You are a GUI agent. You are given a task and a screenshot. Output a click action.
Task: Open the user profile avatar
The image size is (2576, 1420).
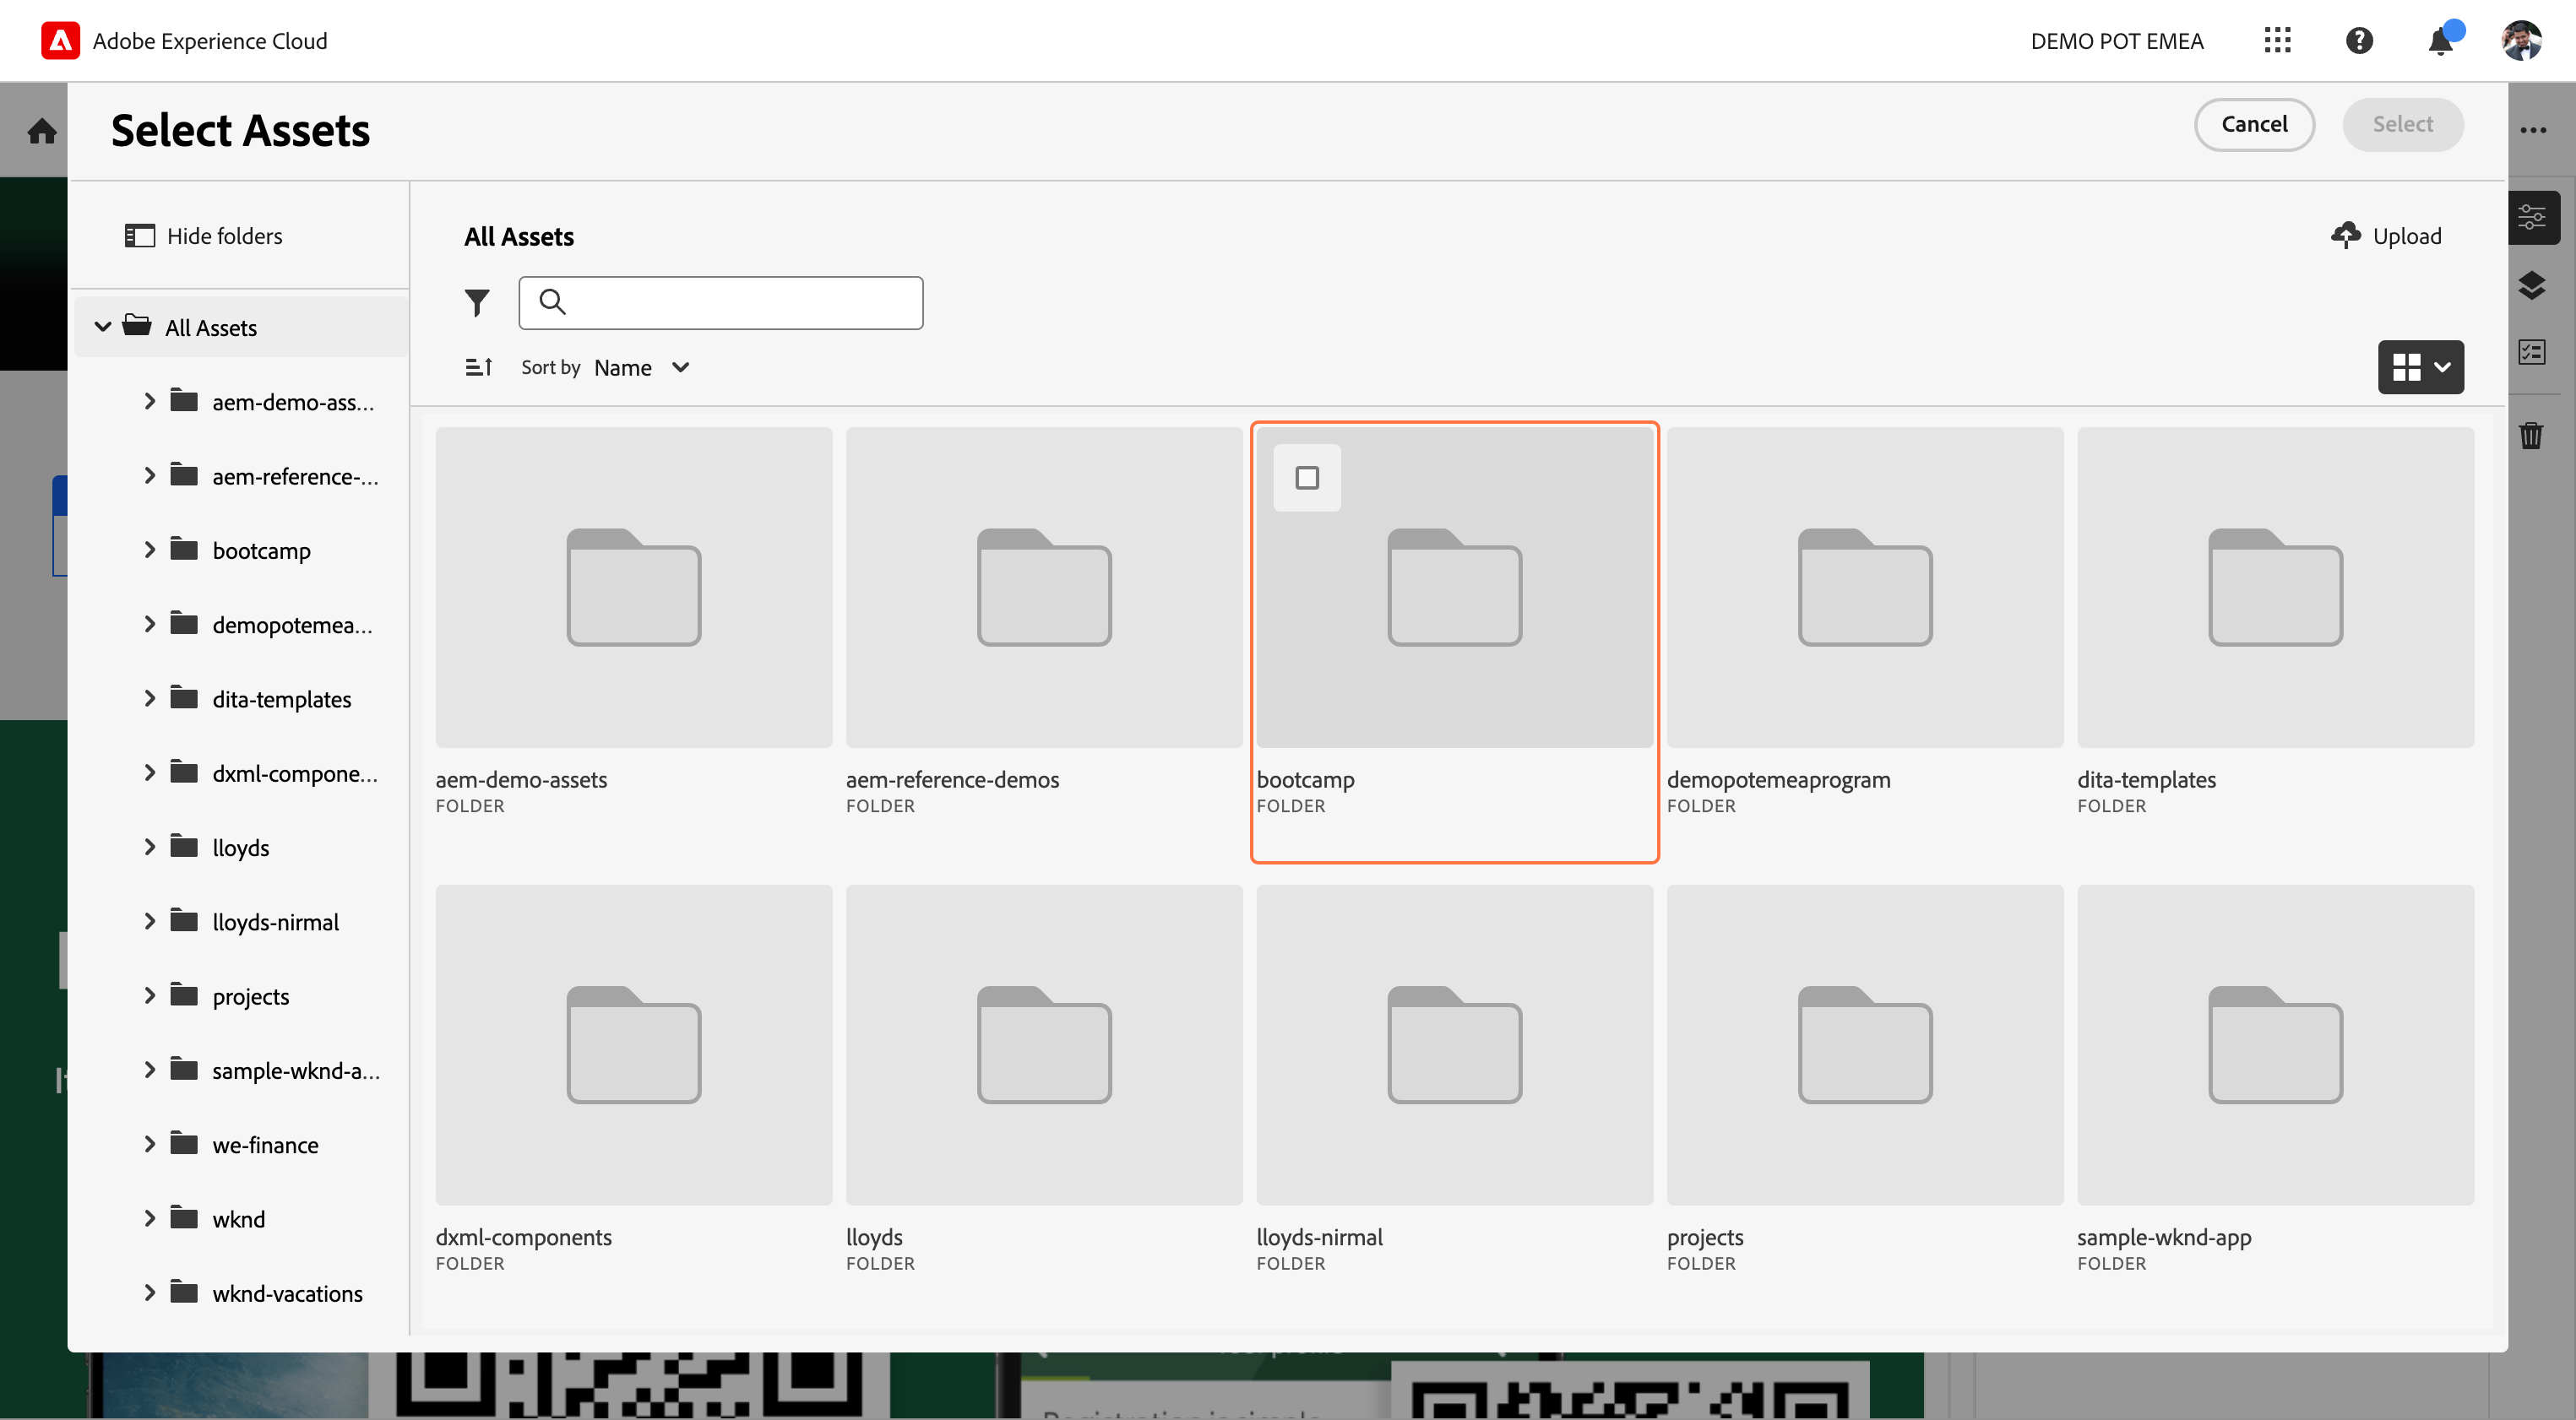coord(2522,41)
